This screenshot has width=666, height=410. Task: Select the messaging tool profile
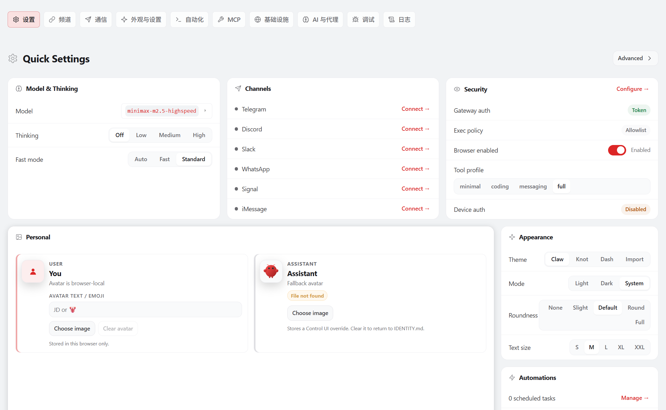(x=533, y=186)
